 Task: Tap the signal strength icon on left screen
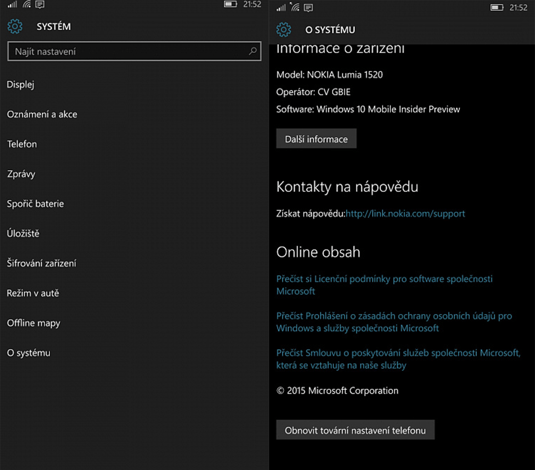(12, 4)
